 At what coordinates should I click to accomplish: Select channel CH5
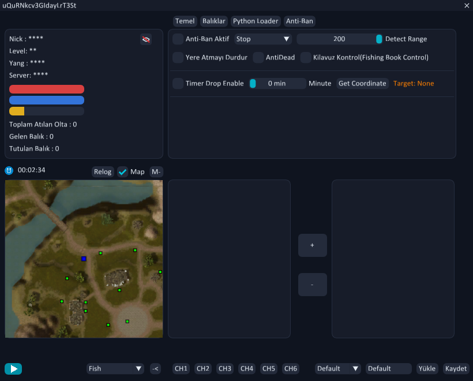click(x=269, y=369)
